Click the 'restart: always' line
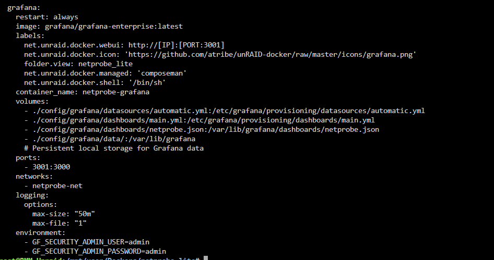Image resolution: width=494 pixels, height=260 pixels. coord(47,17)
